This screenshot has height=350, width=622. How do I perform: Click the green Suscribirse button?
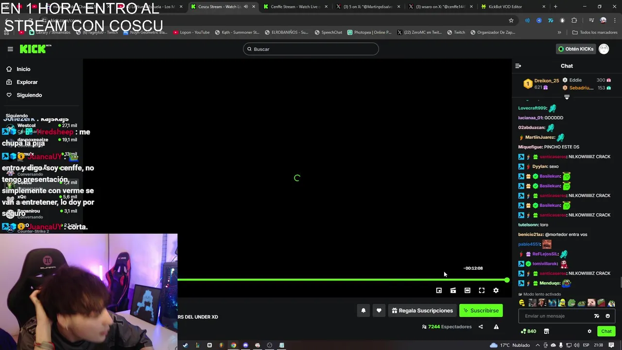[x=481, y=311]
